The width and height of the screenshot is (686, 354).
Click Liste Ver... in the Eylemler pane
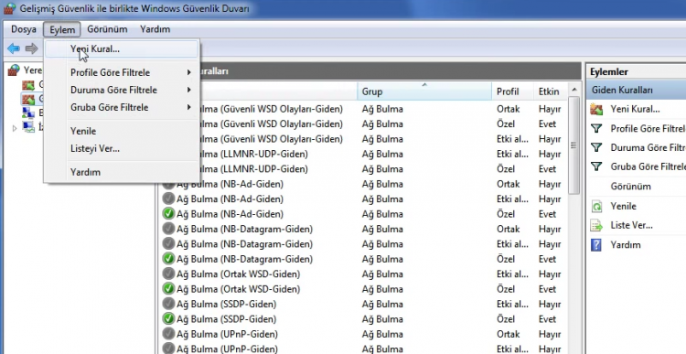(x=631, y=225)
